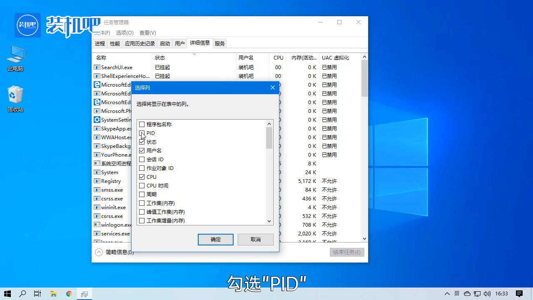Uncheck the 状态 column checkbox
The width and height of the screenshot is (533, 300).
coord(142,142)
